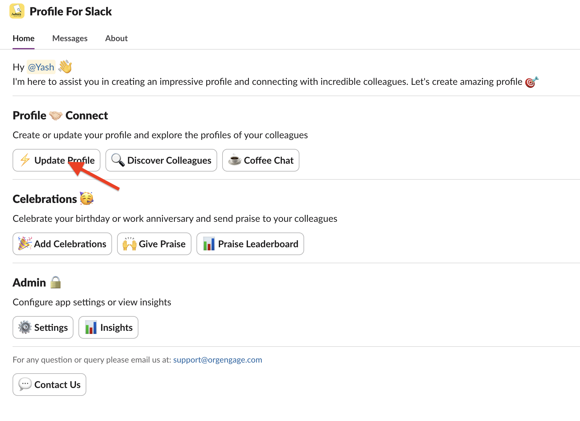Click the coffee cup icon on Coffee Chat
The image size is (580, 421).
pos(234,160)
